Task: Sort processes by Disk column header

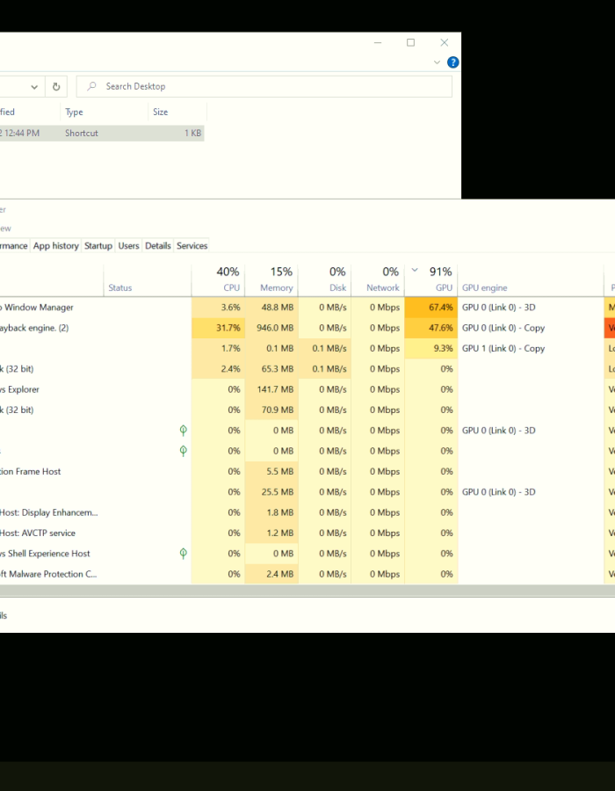Action: pyautogui.click(x=325, y=279)
